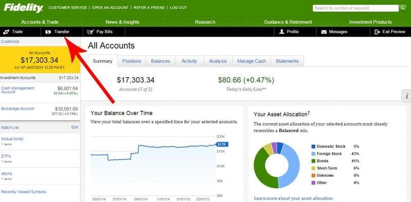This screenshot has width=411, height=202.
Task: Click the $17K marker on balance chart
Action: click(222, 144)
